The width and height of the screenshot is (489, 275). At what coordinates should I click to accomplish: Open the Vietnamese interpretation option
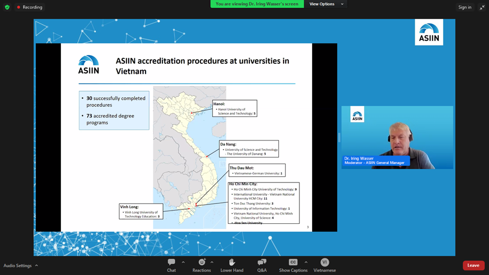tap(324, 265)
